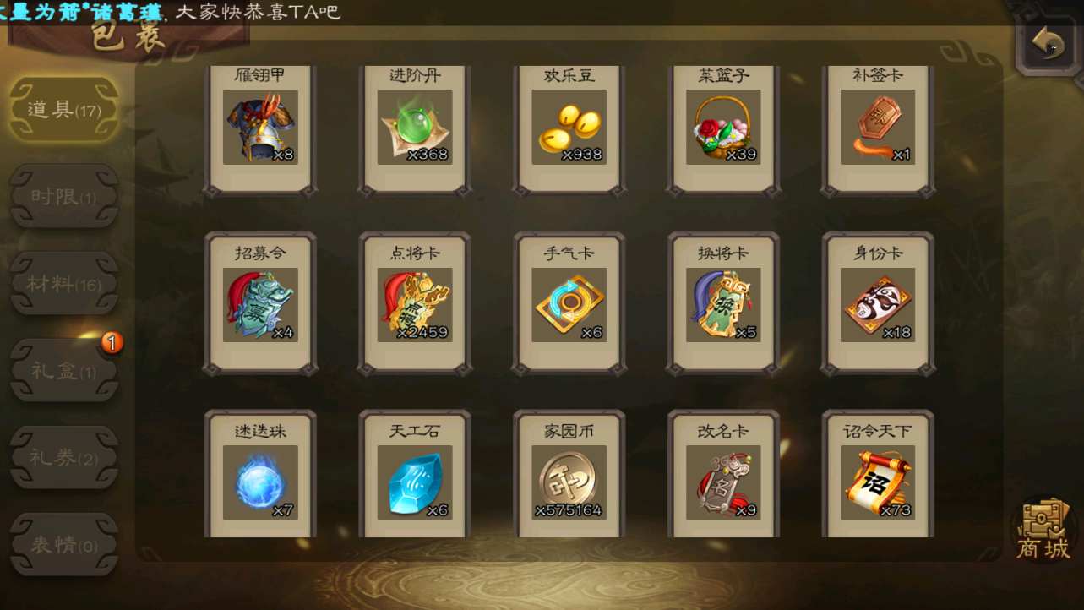Screen dimensions: 1084x610
Task: Pick the 招募令 recruitment token
Action: [x=260, y=304]
